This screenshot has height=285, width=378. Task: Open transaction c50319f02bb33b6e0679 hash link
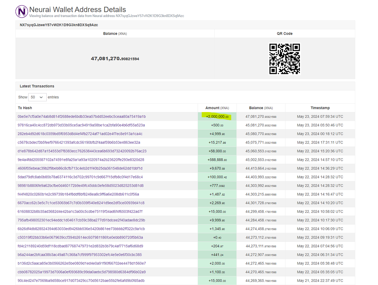coord(80,237)
